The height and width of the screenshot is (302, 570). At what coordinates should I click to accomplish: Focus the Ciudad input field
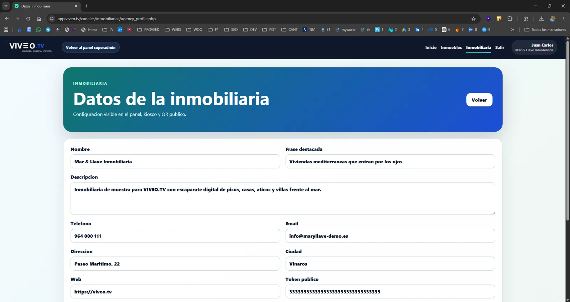pyautogui.click(x=390, y=264)
